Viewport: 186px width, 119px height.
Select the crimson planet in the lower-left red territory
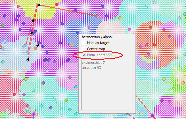coord(14,94)
